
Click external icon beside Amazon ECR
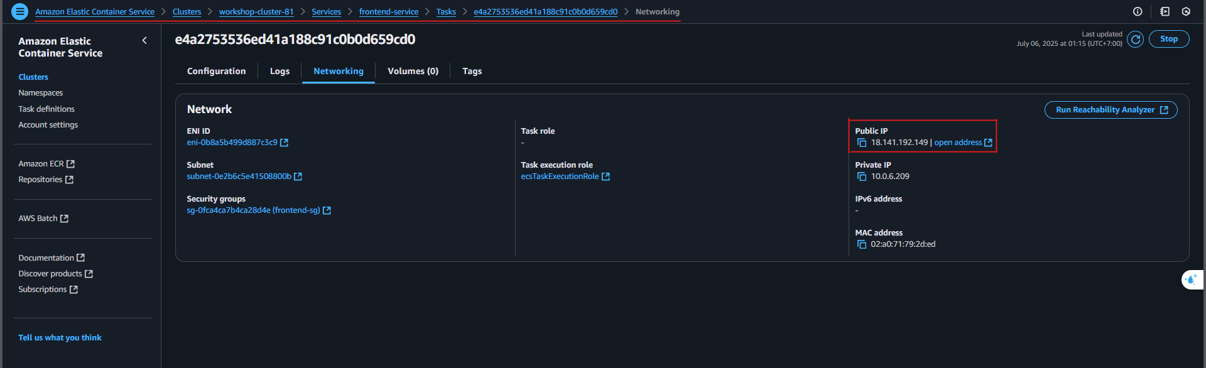(x=70, y=164)
